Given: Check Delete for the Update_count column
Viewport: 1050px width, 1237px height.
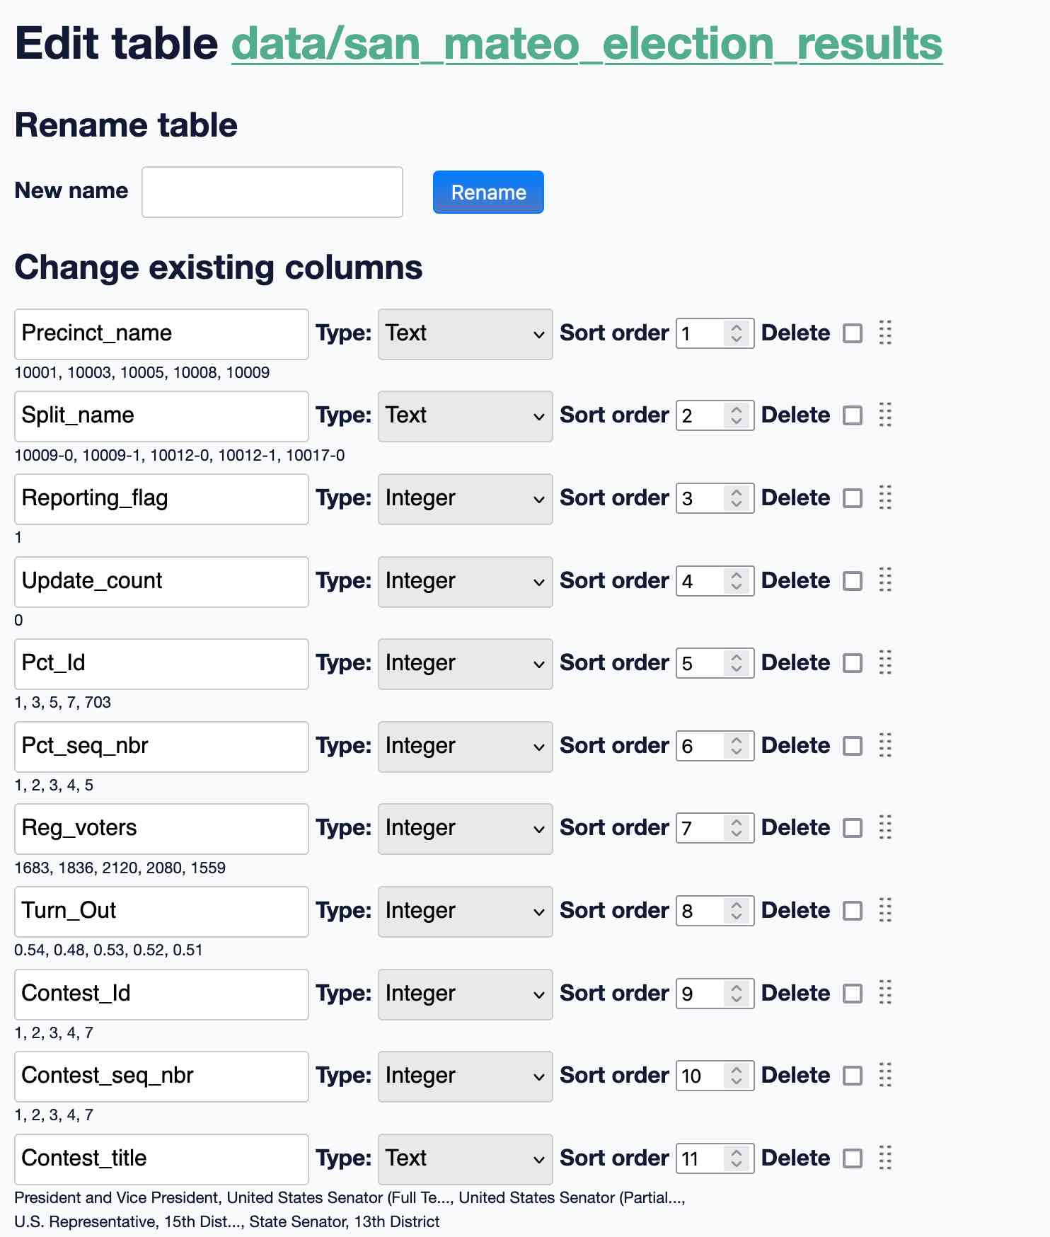Looking at the screenshot, I should (853, 581).
